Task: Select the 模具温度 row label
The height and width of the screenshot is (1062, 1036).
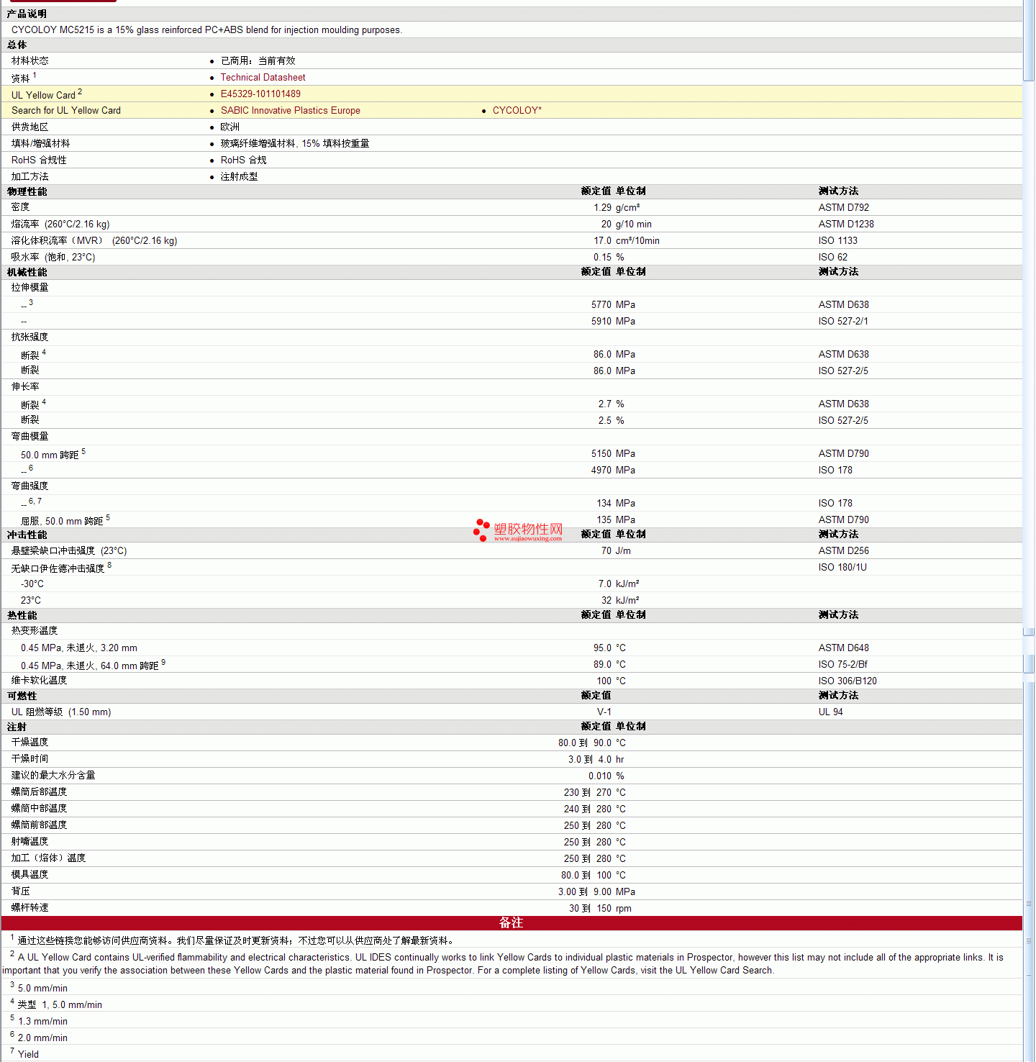Action: click(29, 875)
